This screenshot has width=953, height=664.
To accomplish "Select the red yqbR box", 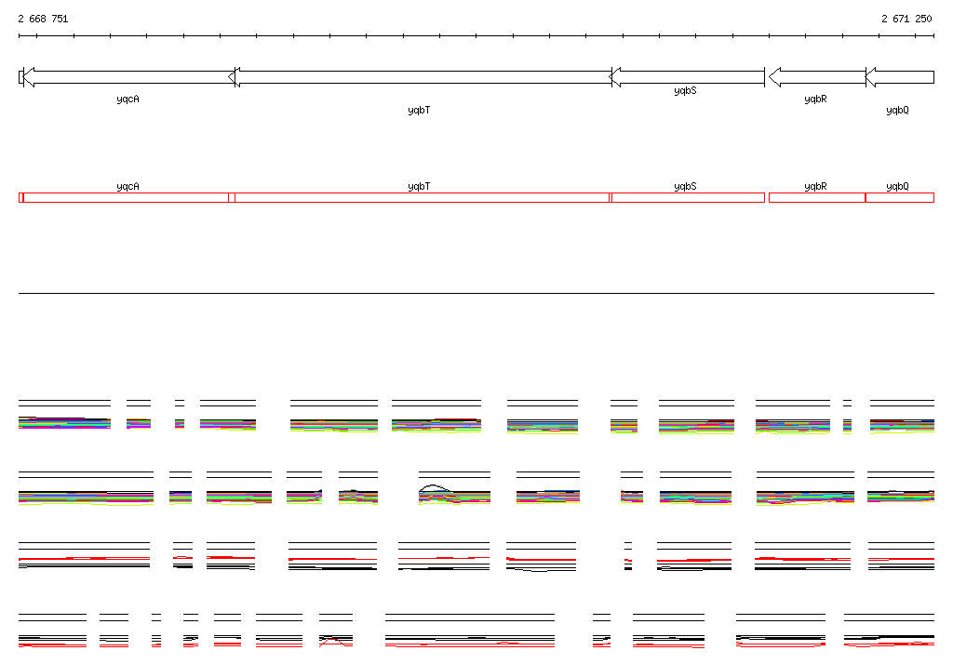I will (x=817, y=197).
